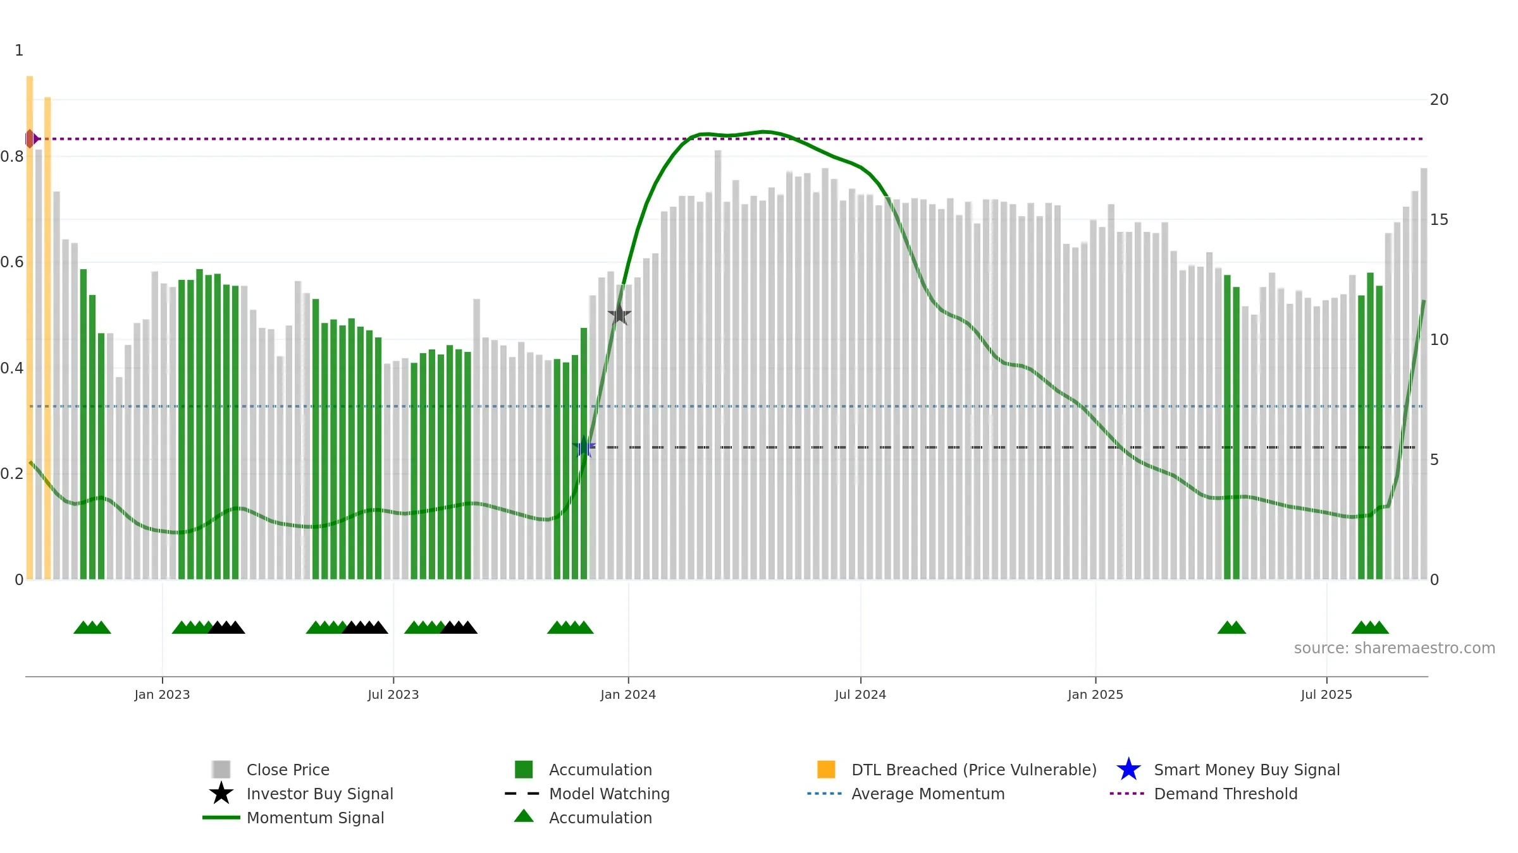Click the green square Accumulation legend icon
Image resolution: width=1518 pixels, height=853 pixels.
(524, 770)
